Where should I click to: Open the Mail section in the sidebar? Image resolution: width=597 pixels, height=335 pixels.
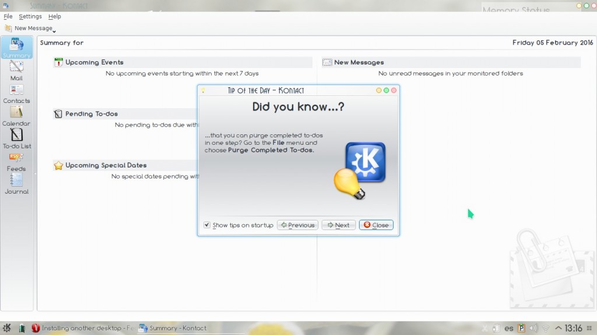click(16, 70)
